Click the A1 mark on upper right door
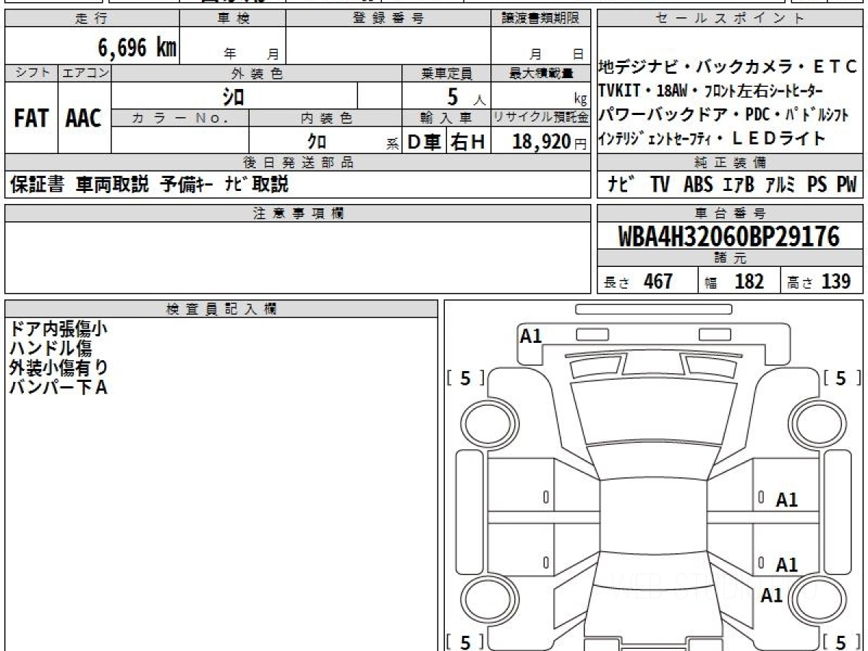 pos(786,500)
